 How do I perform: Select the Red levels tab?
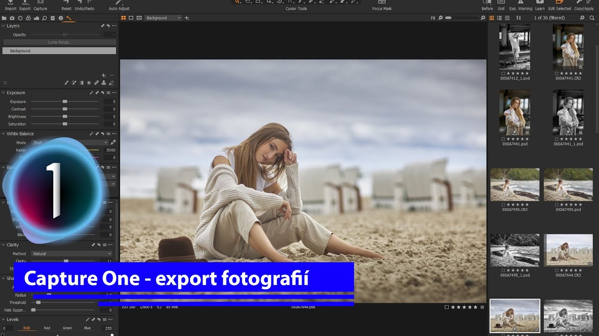[47, 328]
